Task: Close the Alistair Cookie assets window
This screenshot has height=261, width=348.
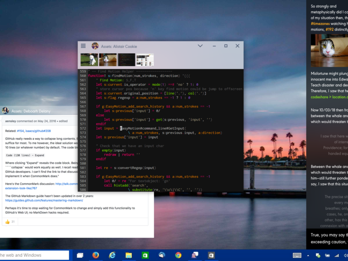Action: pos(238,46)
